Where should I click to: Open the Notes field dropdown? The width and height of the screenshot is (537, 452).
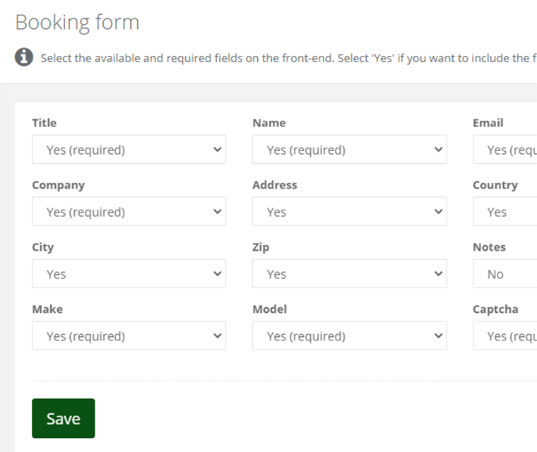(504, 273)
